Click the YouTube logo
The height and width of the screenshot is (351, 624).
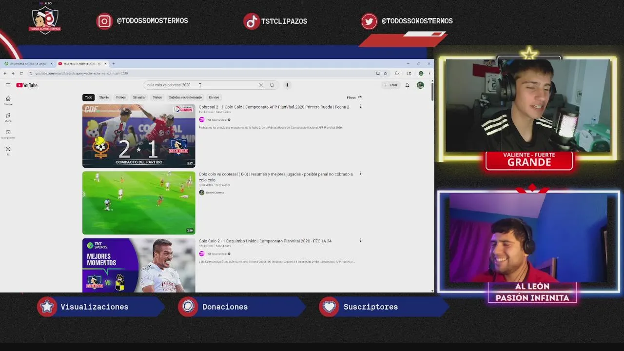pyautogui.click(x=27, y=85)
